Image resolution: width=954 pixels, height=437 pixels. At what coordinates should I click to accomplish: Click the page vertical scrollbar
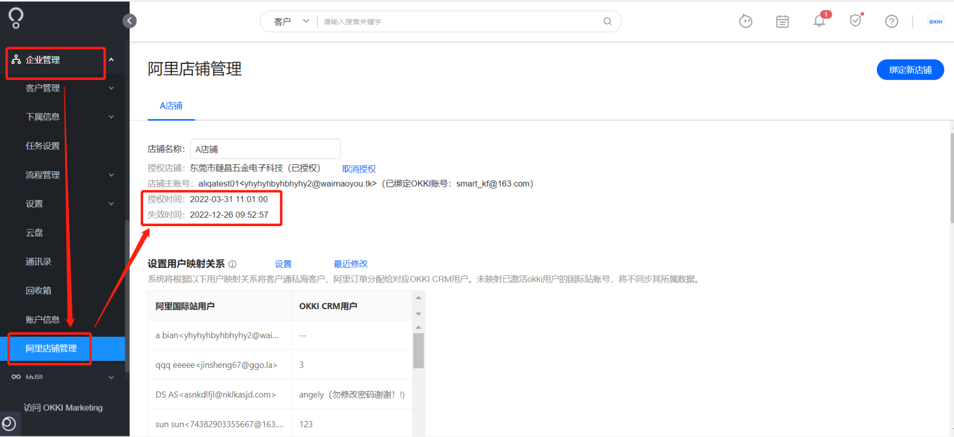pyautogui.click(x=952, y=177)
